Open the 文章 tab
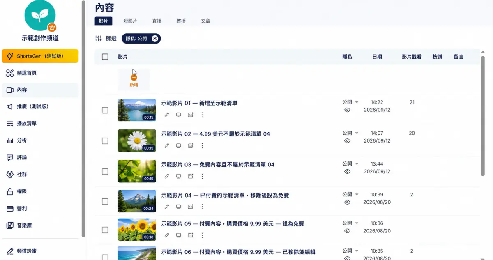The height and width of the screenshot is (260, 493). (205, 21)
